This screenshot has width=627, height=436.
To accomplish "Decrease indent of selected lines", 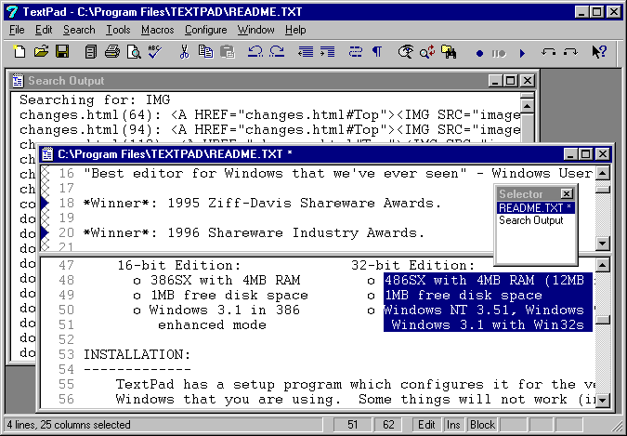I will pos(306,52).
